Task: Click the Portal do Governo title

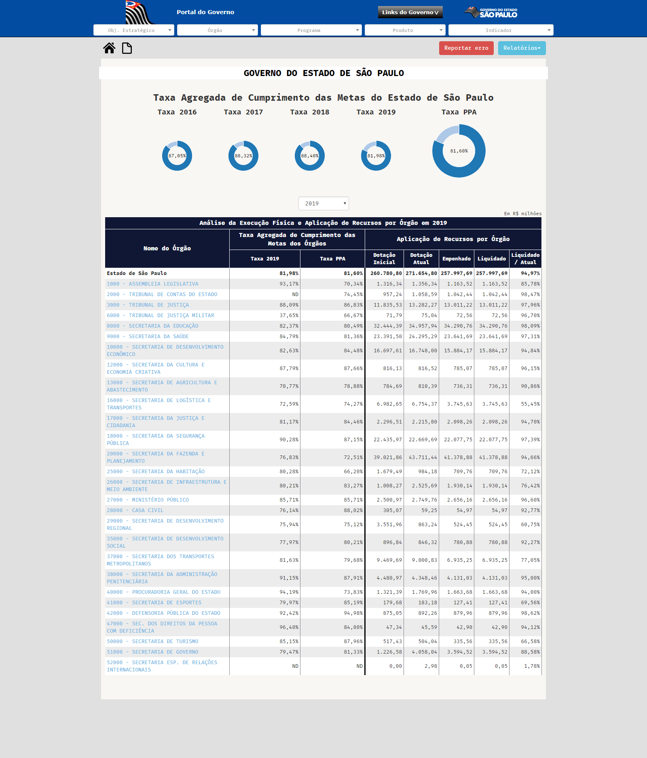Action: pyautogui.click(x=205, y=12)
